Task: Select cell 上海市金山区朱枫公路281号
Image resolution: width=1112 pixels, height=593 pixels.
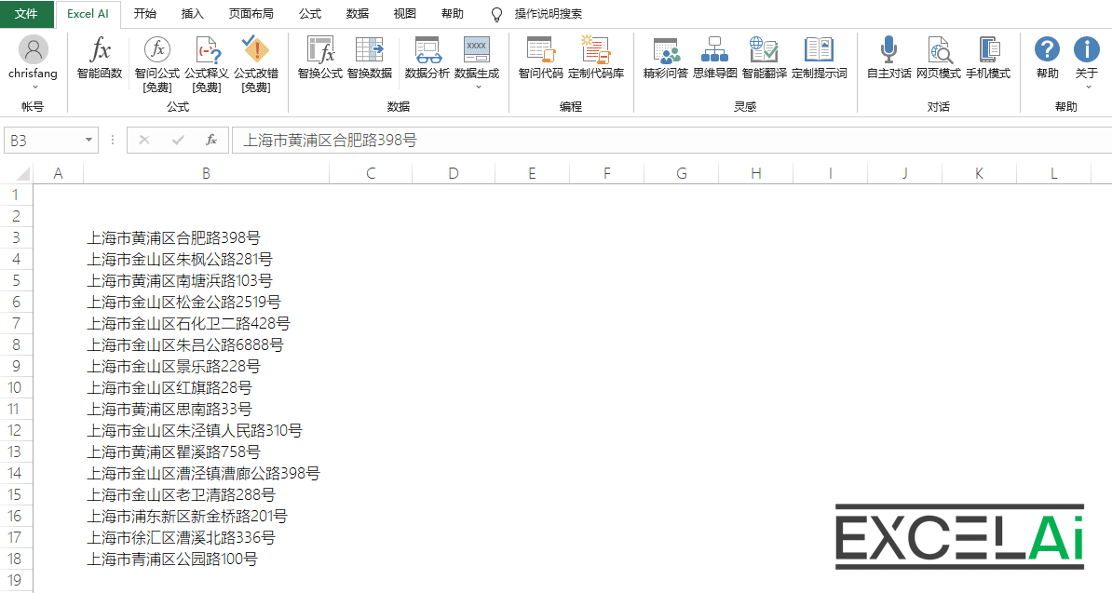Action: pyautogui.click(x=207, y=260)
